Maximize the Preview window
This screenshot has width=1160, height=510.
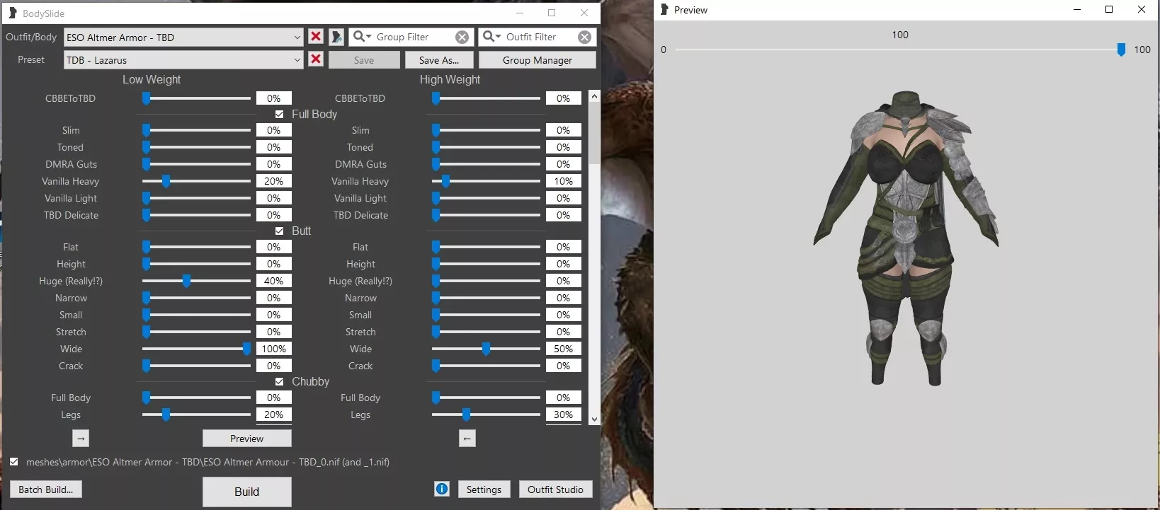[x=1109, y=9]
